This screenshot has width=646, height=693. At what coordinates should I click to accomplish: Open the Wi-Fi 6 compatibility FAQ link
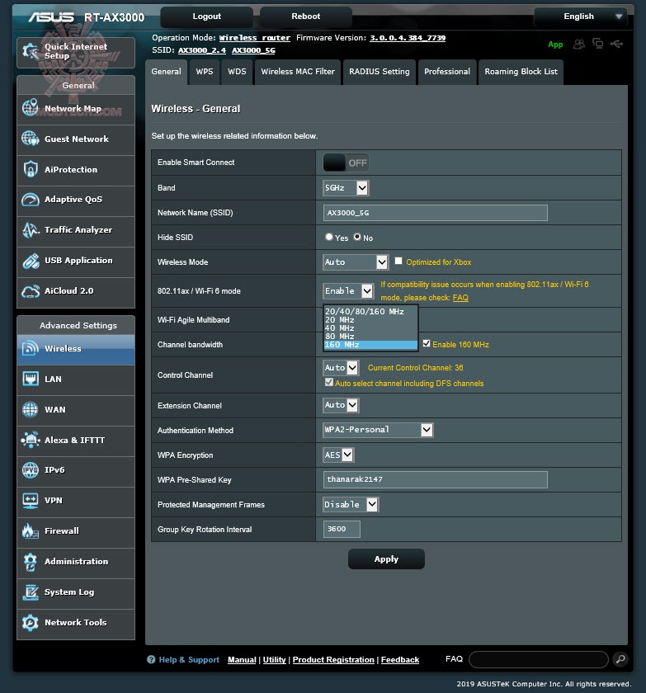460,298
